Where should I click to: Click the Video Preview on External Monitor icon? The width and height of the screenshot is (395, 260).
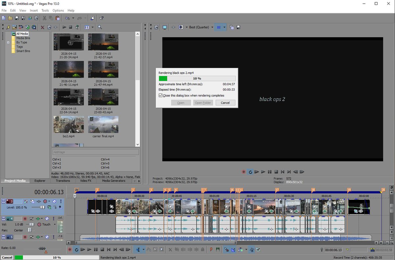coord(165,27)
